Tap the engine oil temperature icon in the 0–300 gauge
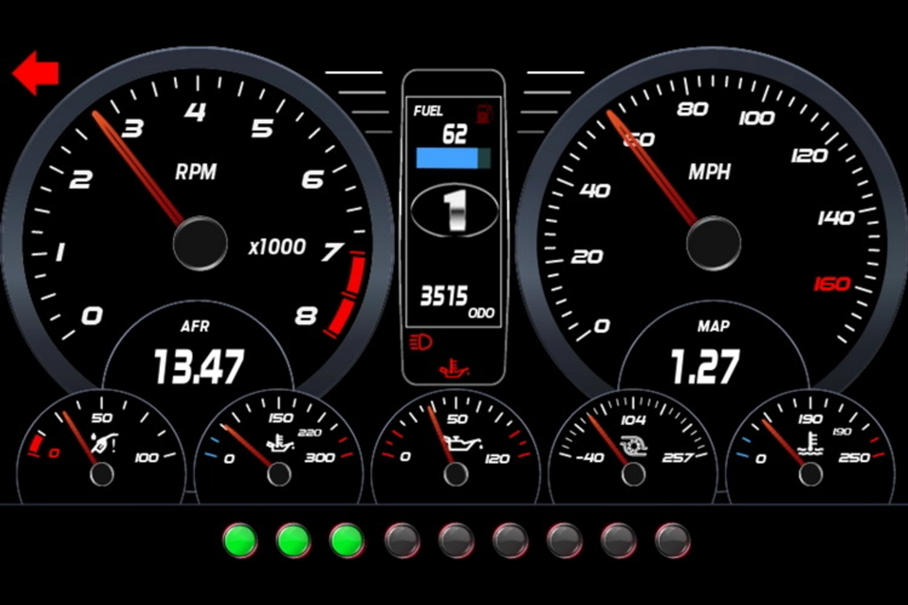 click(x=281, y=445)
